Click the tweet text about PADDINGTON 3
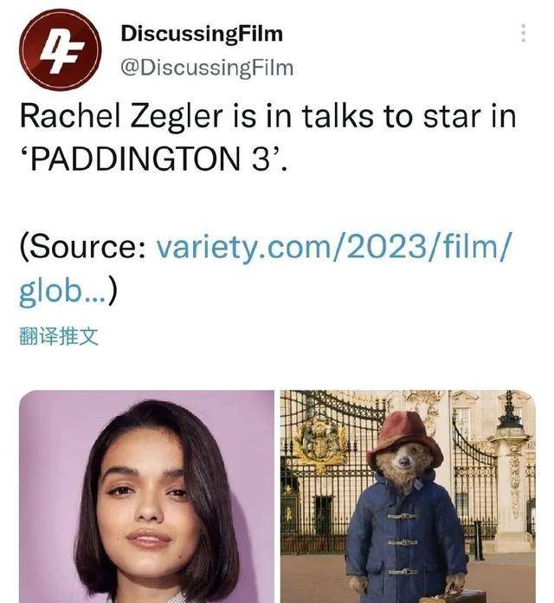Screen dimensions: 554x603 click(267, 137)
